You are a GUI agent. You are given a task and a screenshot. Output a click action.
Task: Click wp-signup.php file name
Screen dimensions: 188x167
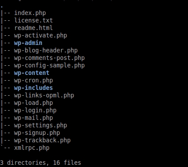click(37, 133)
